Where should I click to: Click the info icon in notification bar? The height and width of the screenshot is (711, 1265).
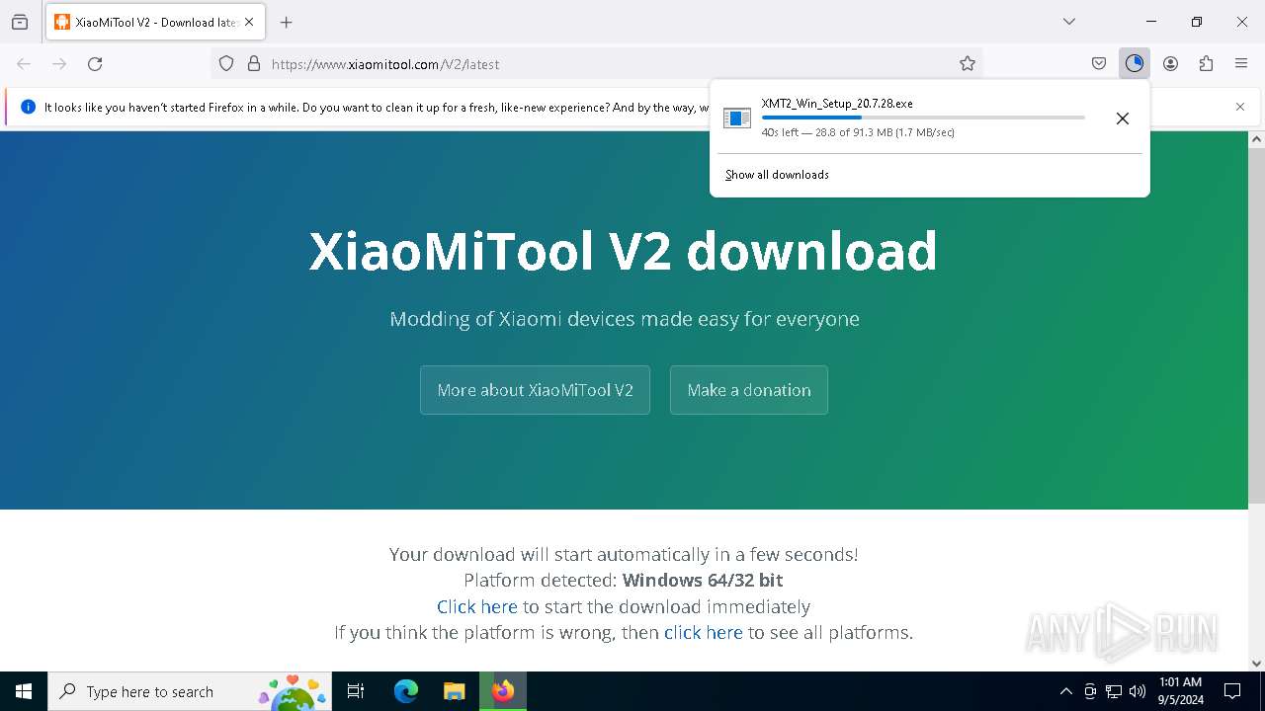[28, 107]
